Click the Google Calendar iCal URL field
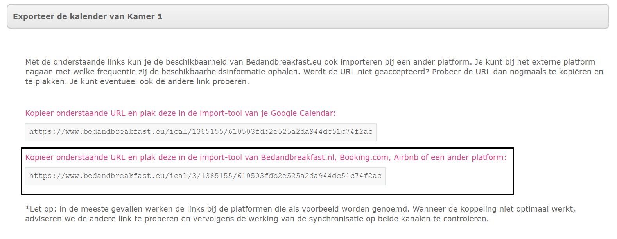The width and height of the screenshot is (617, 239). click(x=201, y=132)
